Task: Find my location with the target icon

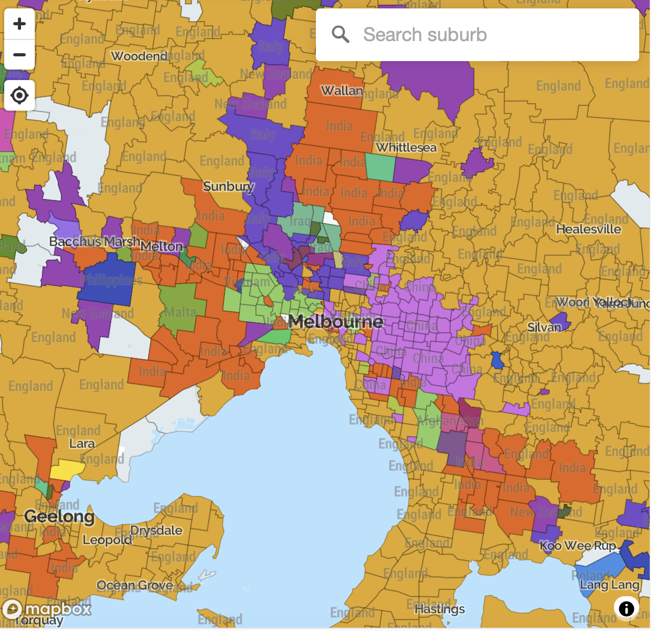Action: tap(19, 95)
